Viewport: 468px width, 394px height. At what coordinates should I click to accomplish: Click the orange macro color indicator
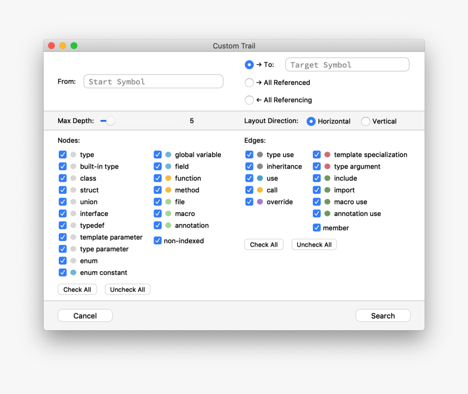[167, 213]
